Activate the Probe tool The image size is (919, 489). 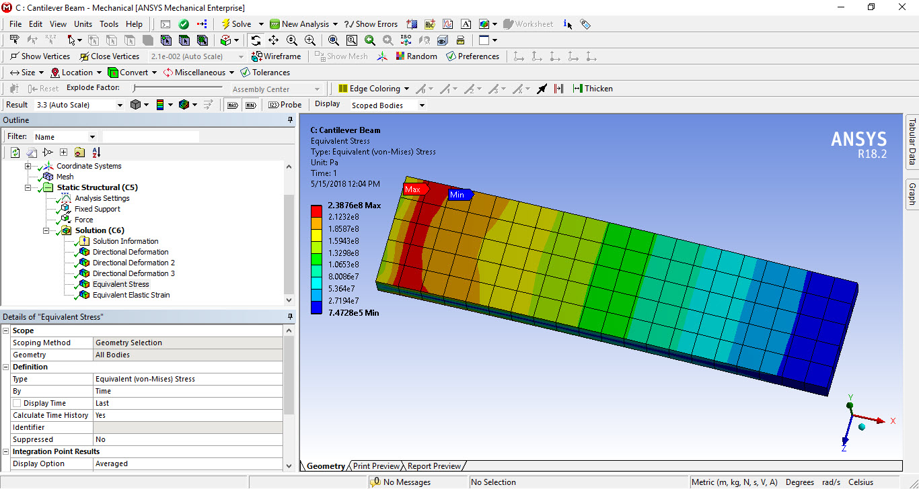[285, 105]
